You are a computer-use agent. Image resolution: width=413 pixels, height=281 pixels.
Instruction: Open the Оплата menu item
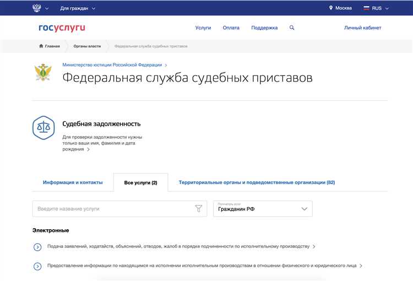point(231,28)
